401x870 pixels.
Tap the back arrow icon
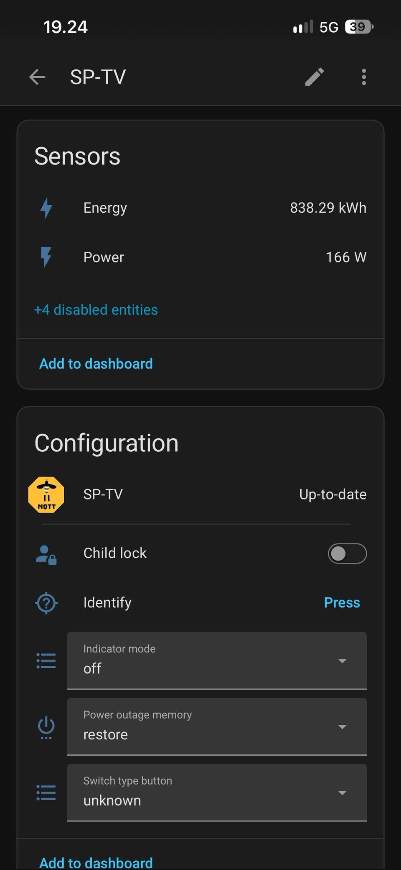coord(37,77)
